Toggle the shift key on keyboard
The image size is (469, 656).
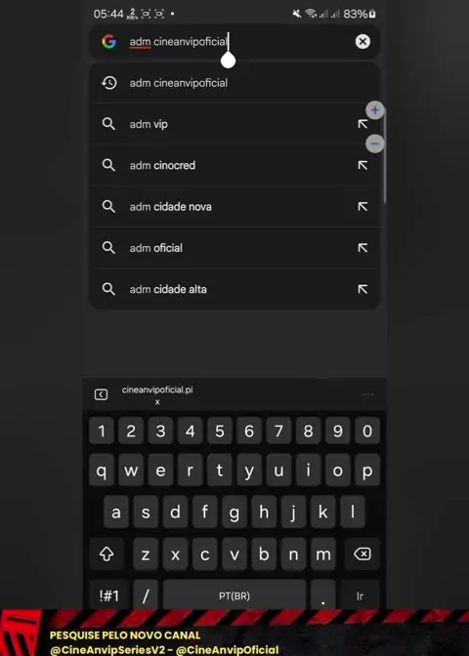click(x=107, y=554)
